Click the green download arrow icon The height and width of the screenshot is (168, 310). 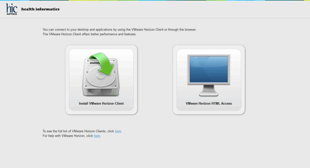pos(103,63)
